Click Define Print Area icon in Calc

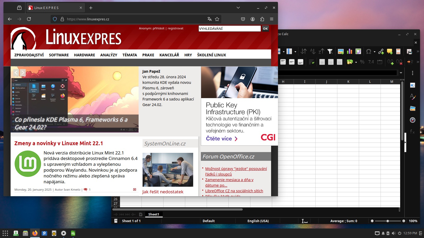pos(409,52)
